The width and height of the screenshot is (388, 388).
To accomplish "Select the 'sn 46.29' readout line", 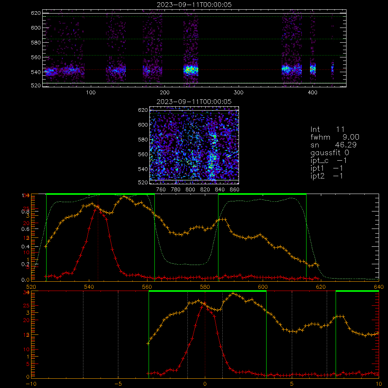I will coord(333,145).
